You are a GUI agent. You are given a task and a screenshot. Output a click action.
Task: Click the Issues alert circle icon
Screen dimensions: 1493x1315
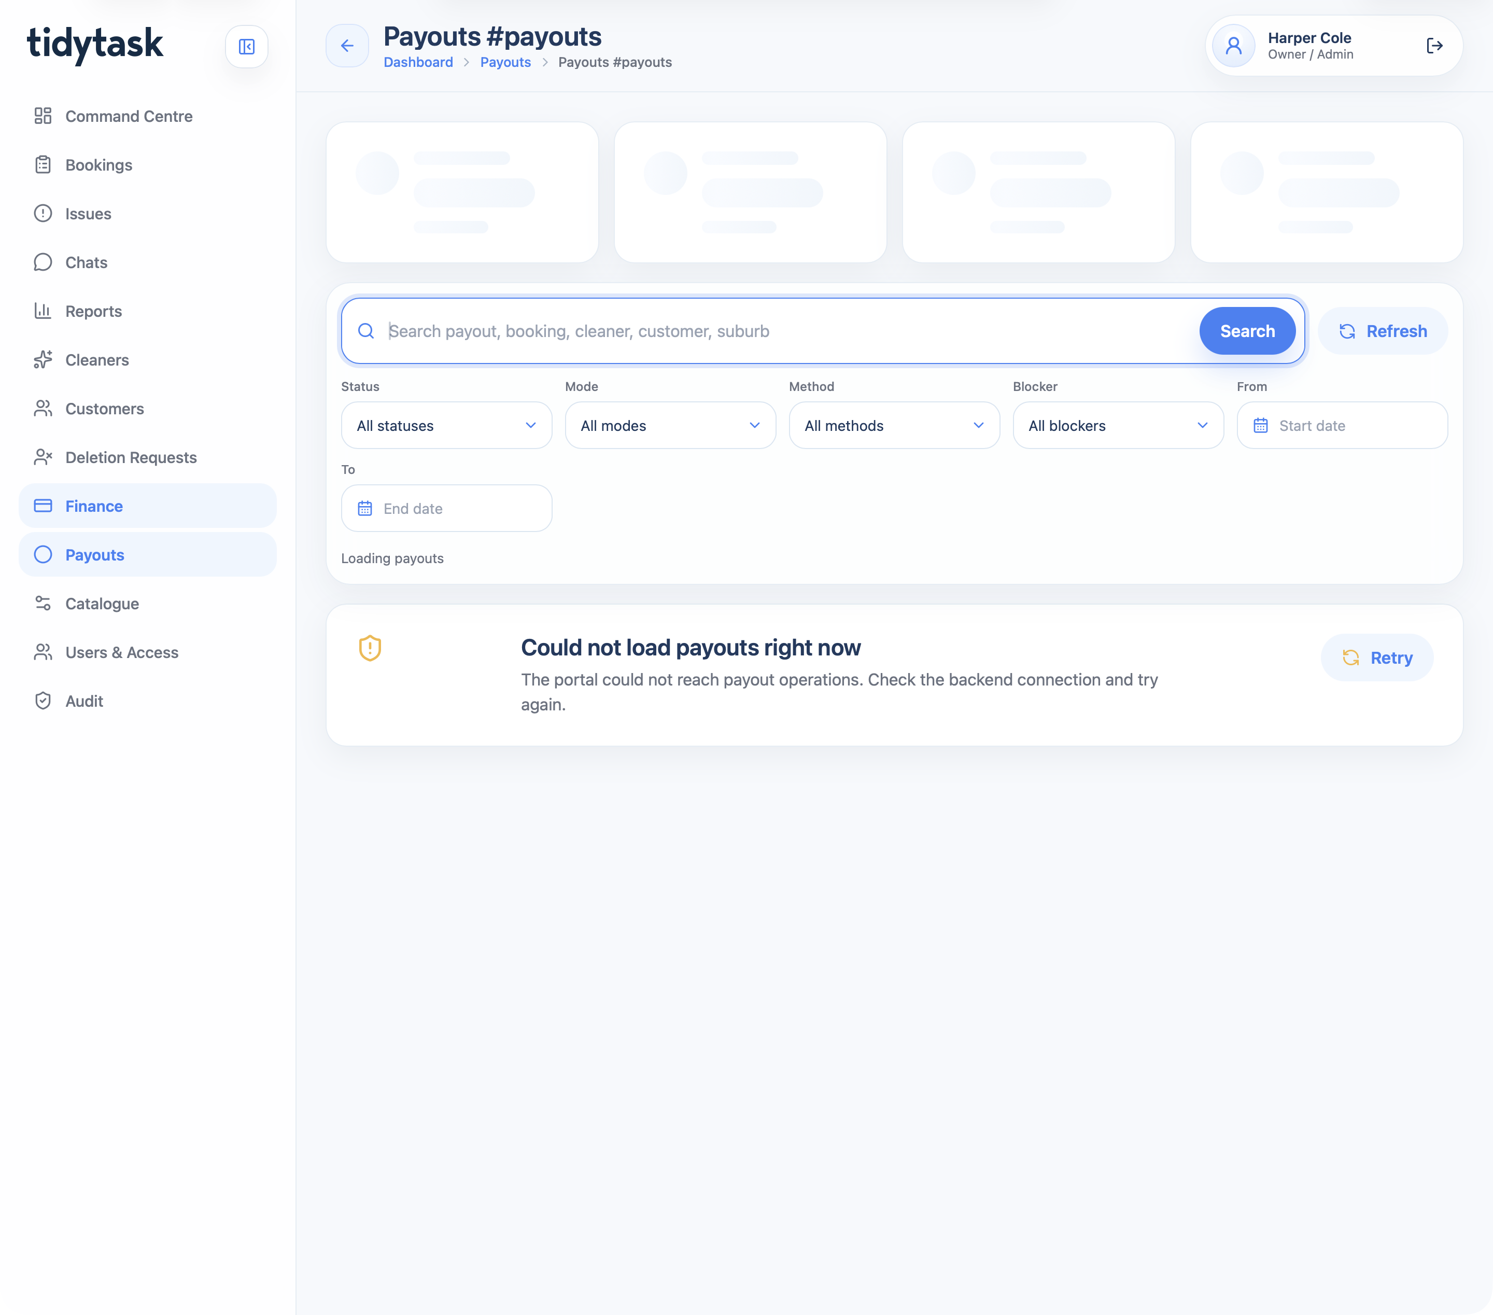pyautogui.click(x=43, y=213)
